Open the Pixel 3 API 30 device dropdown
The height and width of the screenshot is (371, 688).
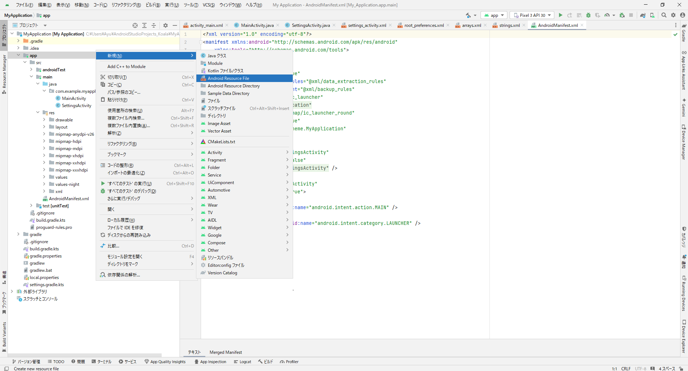point(532,15)
